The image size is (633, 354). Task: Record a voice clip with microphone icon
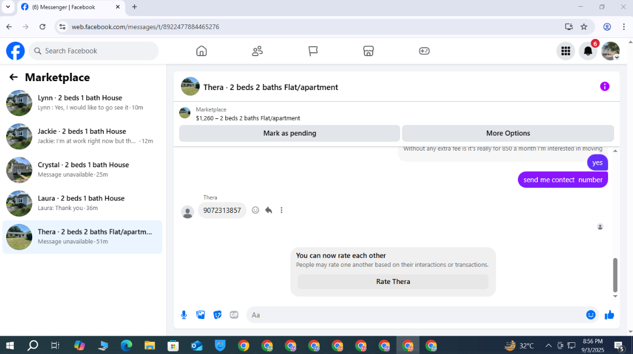coord(184,315)
